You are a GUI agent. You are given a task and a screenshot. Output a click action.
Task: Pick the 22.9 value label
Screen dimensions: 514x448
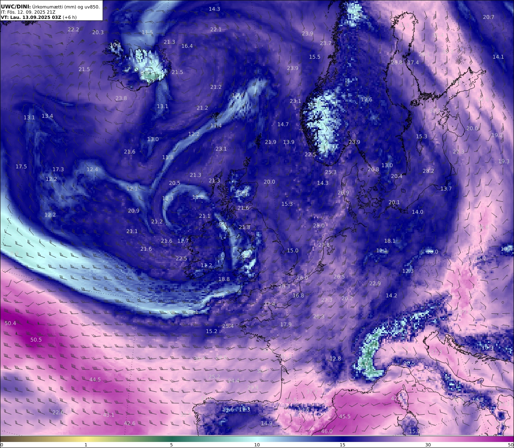(375, 283)
